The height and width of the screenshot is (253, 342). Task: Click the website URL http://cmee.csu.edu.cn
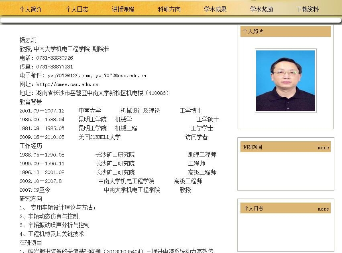pos(67,84)
